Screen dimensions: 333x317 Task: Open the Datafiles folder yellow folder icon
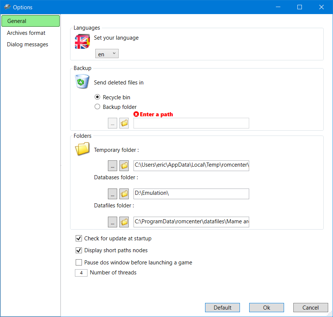click(x=124, y=222)
